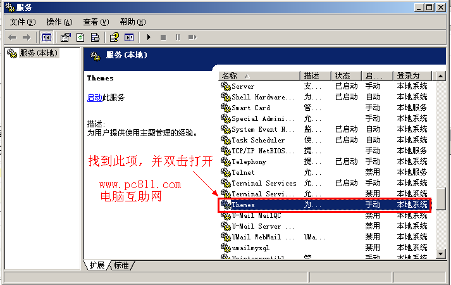Open the Properties toolbar icon

pyautogui.click(x=66, y=37)
